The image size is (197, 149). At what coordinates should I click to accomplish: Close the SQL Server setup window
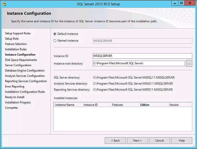pyautogui.click(x=190, y=3)
